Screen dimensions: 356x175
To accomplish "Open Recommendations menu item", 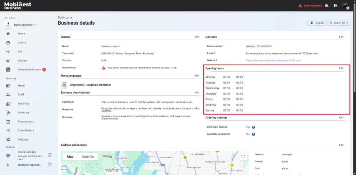I will point(29,69).
